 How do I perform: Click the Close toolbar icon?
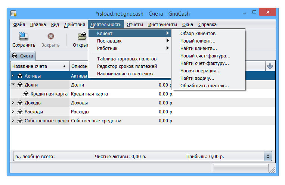coord(51,36)
